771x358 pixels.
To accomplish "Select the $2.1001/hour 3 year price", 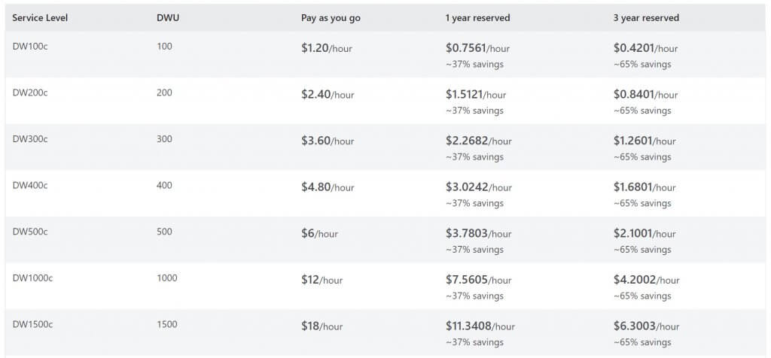I will click(x=645, y=233).
